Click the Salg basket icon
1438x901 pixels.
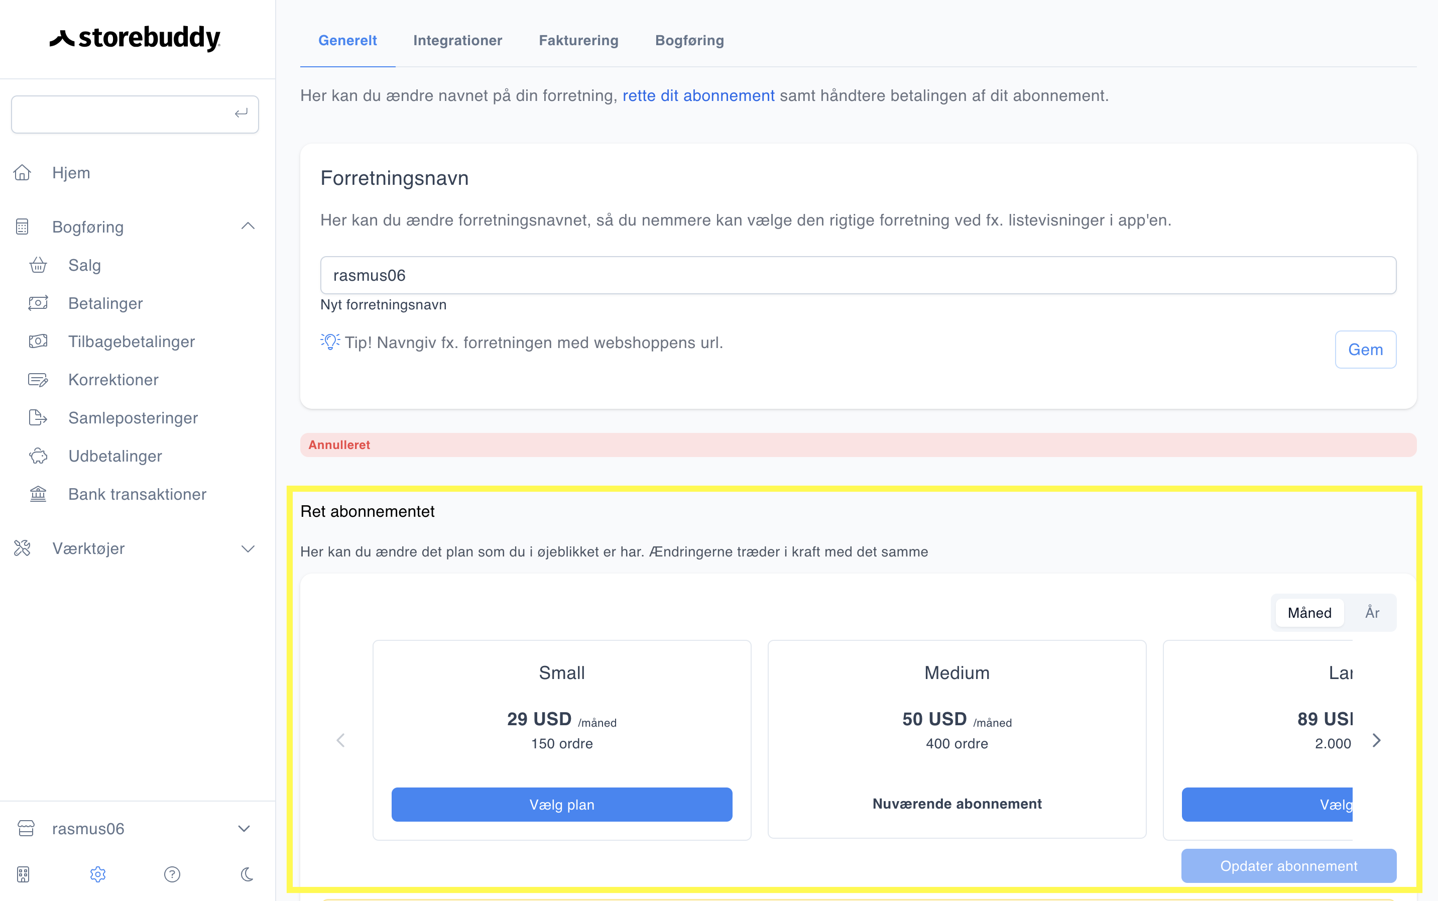(38, 265)
